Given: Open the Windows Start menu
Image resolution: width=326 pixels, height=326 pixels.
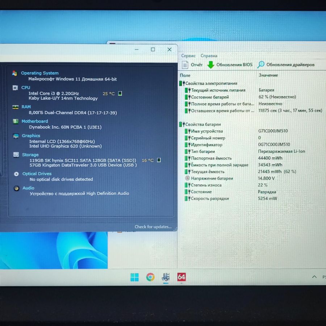Looking at the screenshot, I should click(134, 277).
